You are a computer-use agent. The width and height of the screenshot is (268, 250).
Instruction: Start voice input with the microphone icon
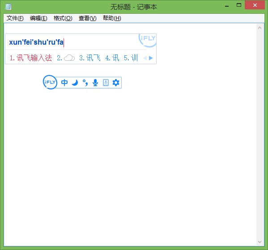click(x=95, y=83)
